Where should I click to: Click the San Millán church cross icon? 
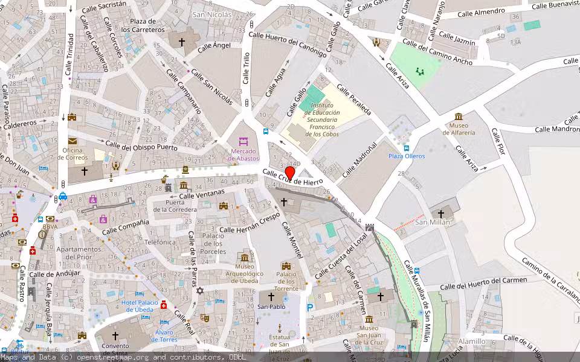pos(440,214)
